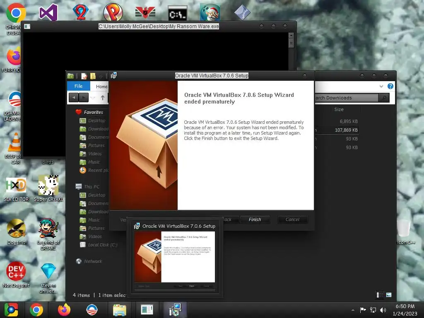Click the Start button on the taskbar
Screen dimensions: 424x318
(11, 310)
